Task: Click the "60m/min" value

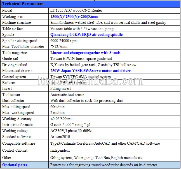Action: 57,107
